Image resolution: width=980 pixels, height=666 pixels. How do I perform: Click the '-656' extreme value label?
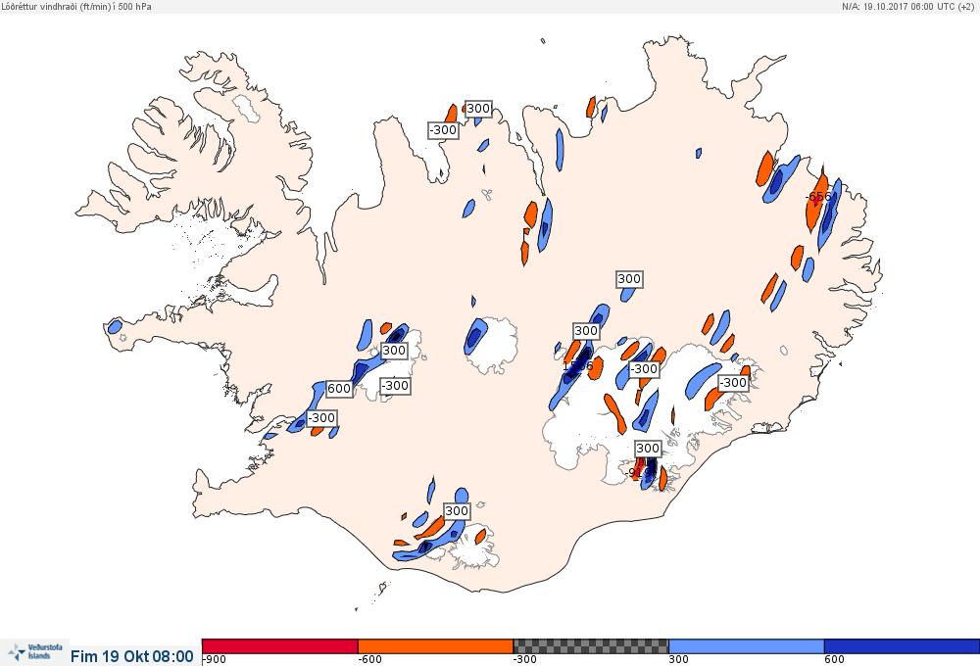tap(818, 197)
